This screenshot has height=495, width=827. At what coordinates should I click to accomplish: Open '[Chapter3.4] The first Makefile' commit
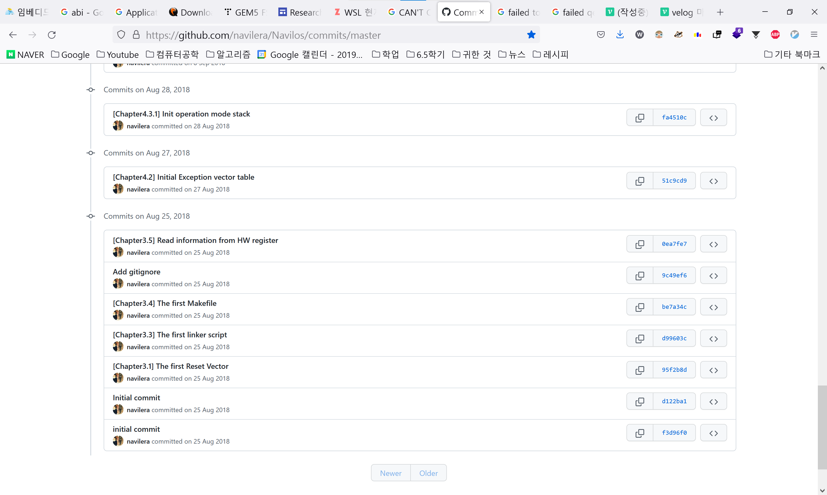point(164,303)
